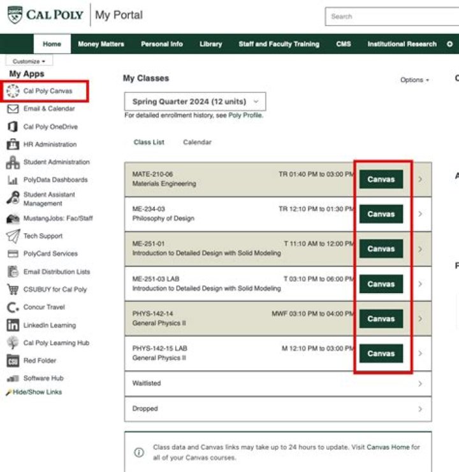
Task: Open the CMS tab
Action: tap(344, 44)
